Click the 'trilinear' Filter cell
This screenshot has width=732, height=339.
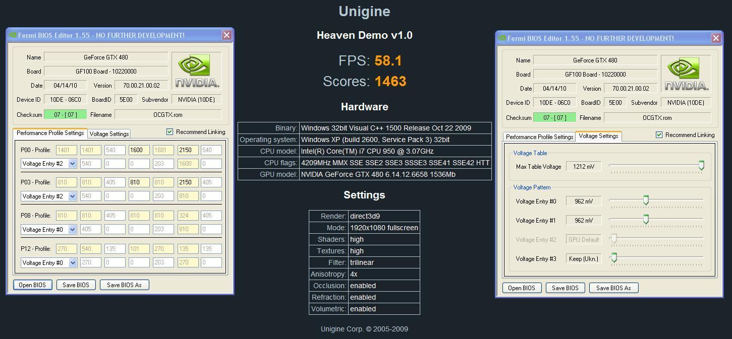coord(384,262)
